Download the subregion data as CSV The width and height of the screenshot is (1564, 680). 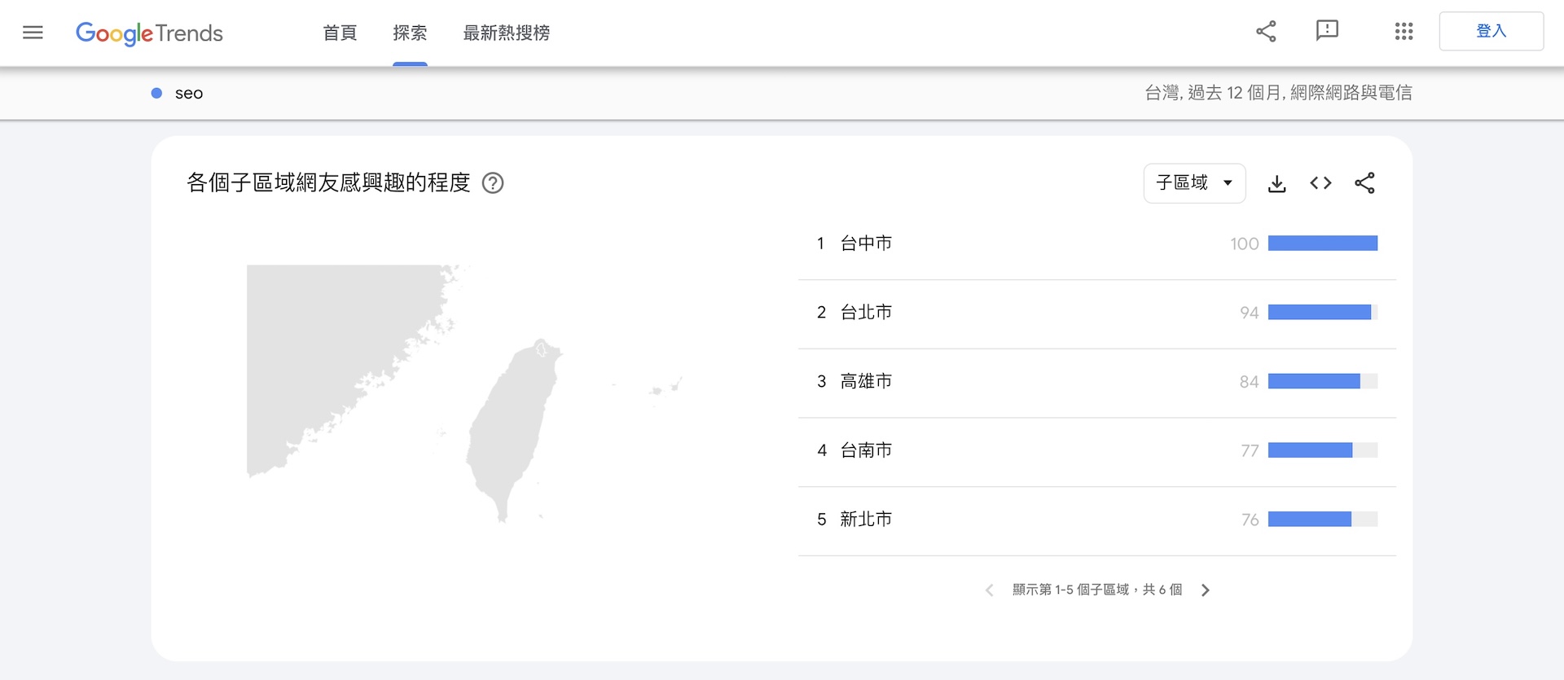[1276, 183]
